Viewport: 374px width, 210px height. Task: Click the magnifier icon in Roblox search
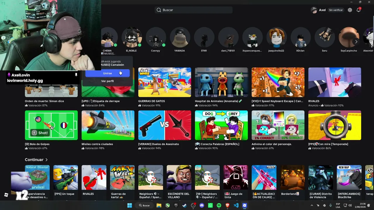coord(159,10)
